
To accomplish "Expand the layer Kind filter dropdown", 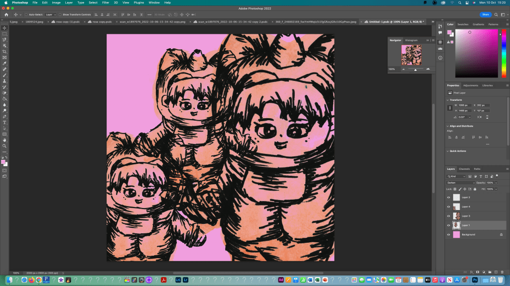I will [456, 176].
